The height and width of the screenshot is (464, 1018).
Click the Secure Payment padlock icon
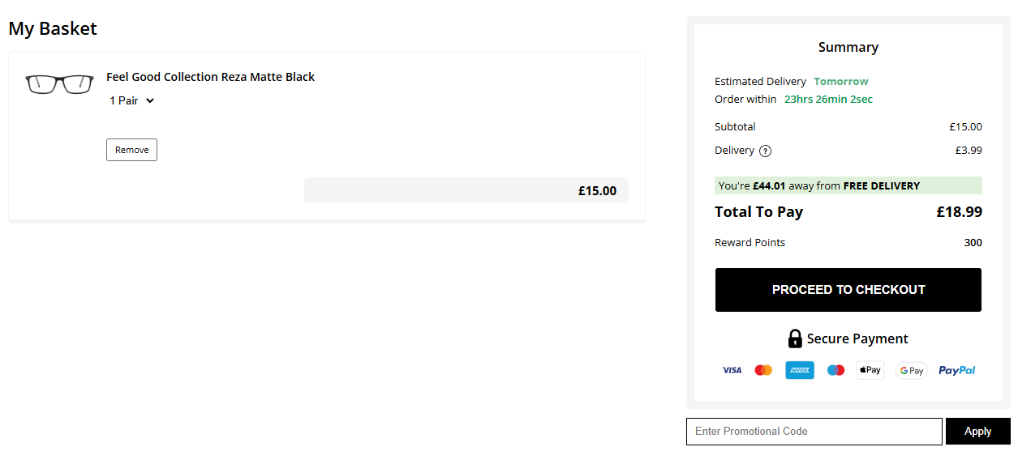click(x=795, y=338)
